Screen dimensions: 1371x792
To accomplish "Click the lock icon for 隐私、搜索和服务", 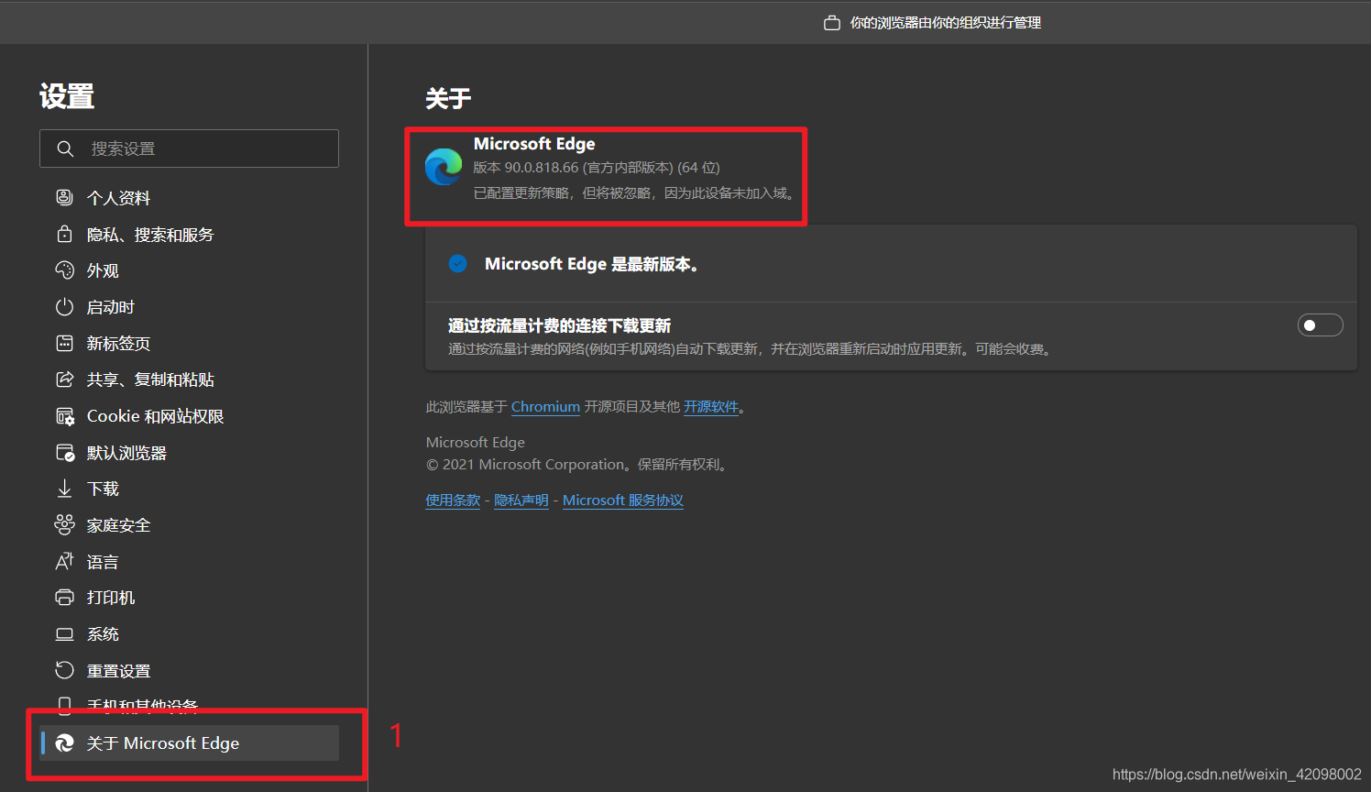I will (x=64, y=234).
